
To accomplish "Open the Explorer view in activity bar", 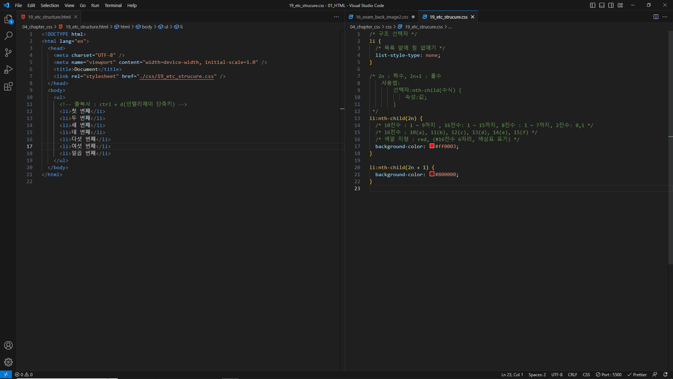I will coord(8,19).
